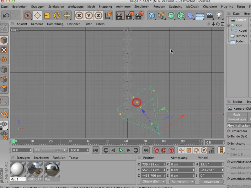The height and width of the screenshot is (188, 251).
Task: Open the Basis tab in attributes
Action: tap(237, 114)
